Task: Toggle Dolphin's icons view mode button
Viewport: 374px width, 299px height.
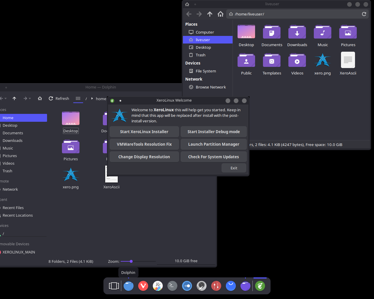Action: coord(78,98)
